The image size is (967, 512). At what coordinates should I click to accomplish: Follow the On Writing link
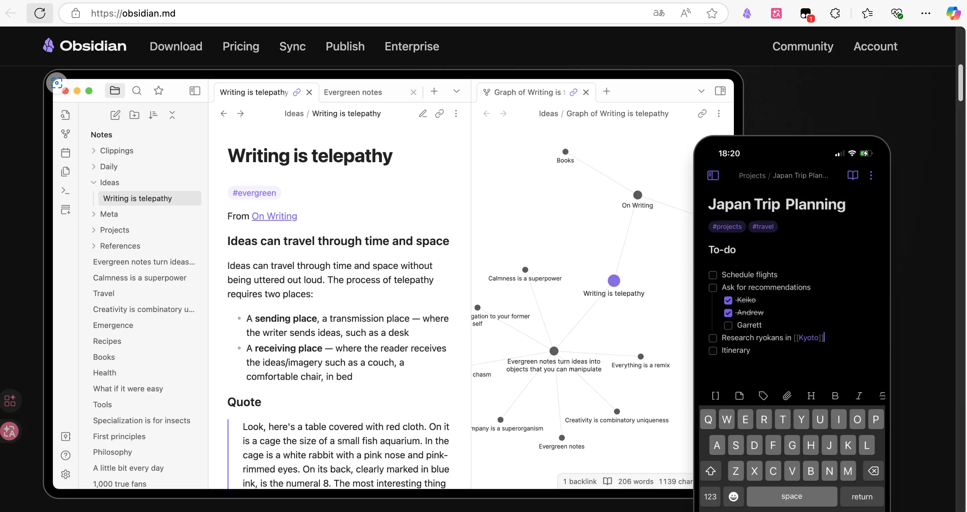(x=274, y=216)
